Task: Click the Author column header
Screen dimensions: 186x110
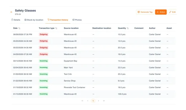Action: coord(152,28)
